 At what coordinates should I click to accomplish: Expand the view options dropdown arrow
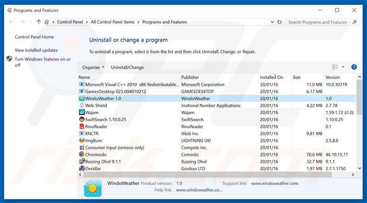343,67
